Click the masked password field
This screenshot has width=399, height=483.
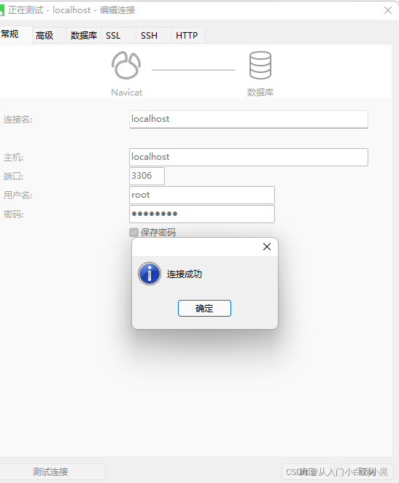[202, 214]
